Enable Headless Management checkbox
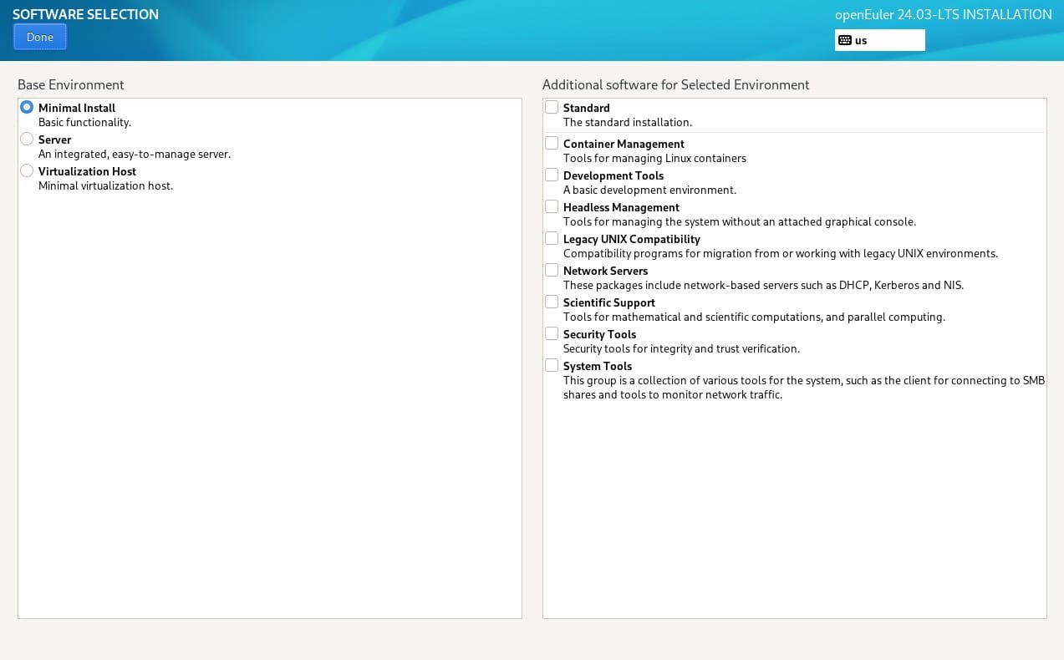This screenshot has height=660, width=1064. (x=552, y=206)
